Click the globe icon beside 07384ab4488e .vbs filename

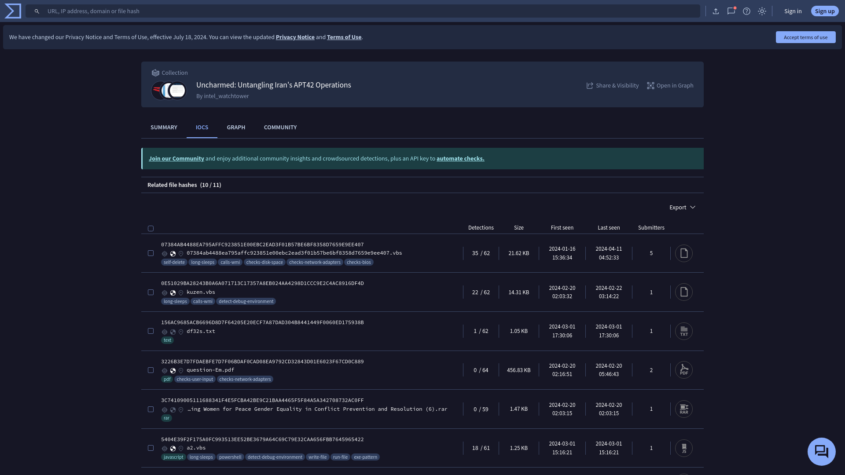[173, 254]
